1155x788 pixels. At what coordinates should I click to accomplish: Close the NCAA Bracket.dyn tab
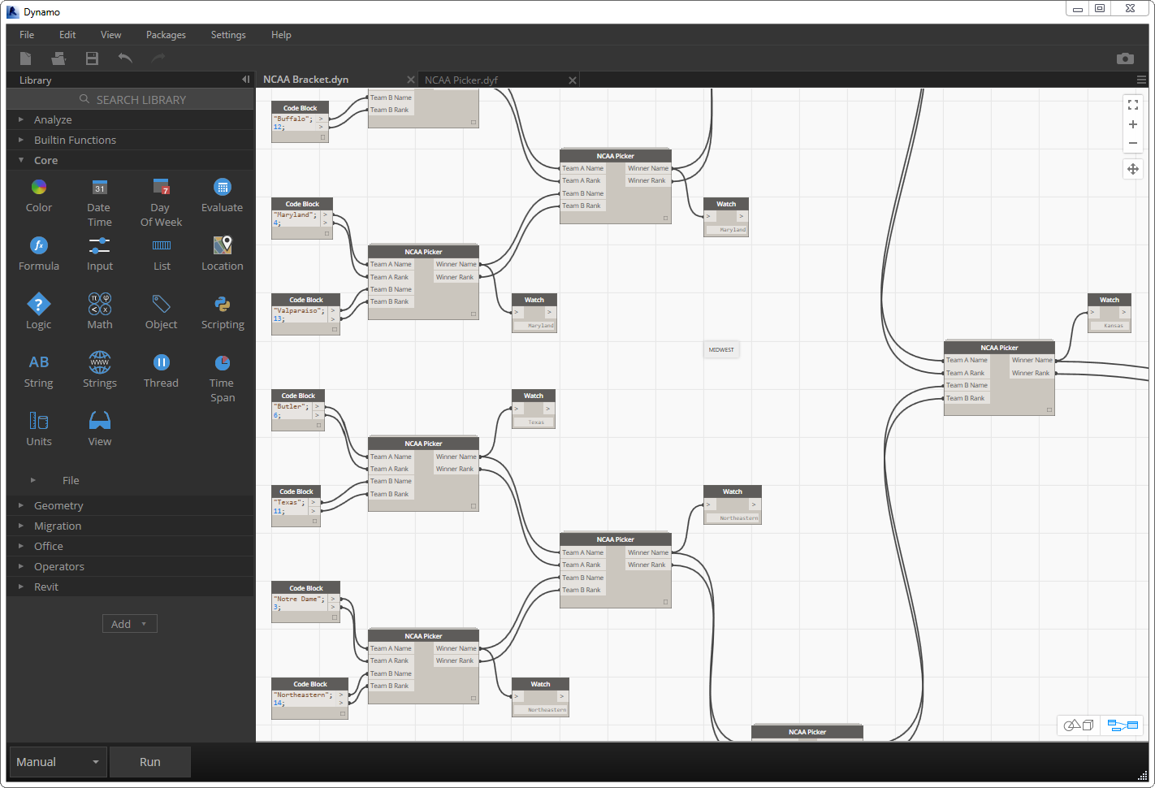coord(410,80)
